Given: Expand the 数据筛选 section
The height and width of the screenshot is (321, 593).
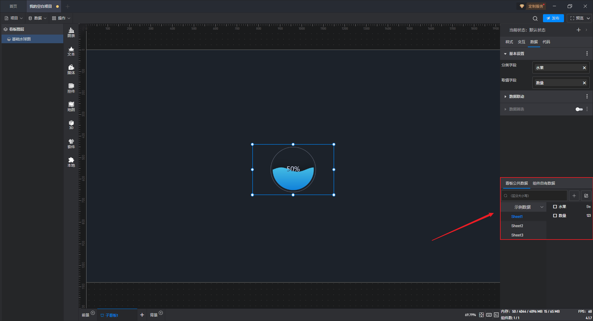Looking at the screenshot, I should [x=505, y=109].
